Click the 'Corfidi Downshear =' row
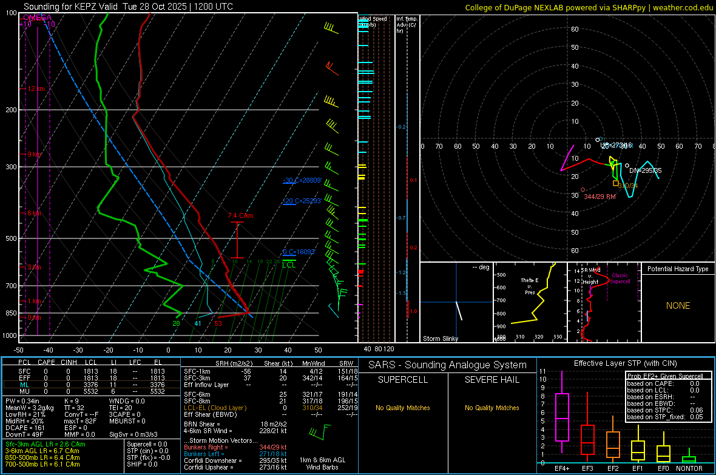This screenshot has height=475, width=716. tap(235, 460)
